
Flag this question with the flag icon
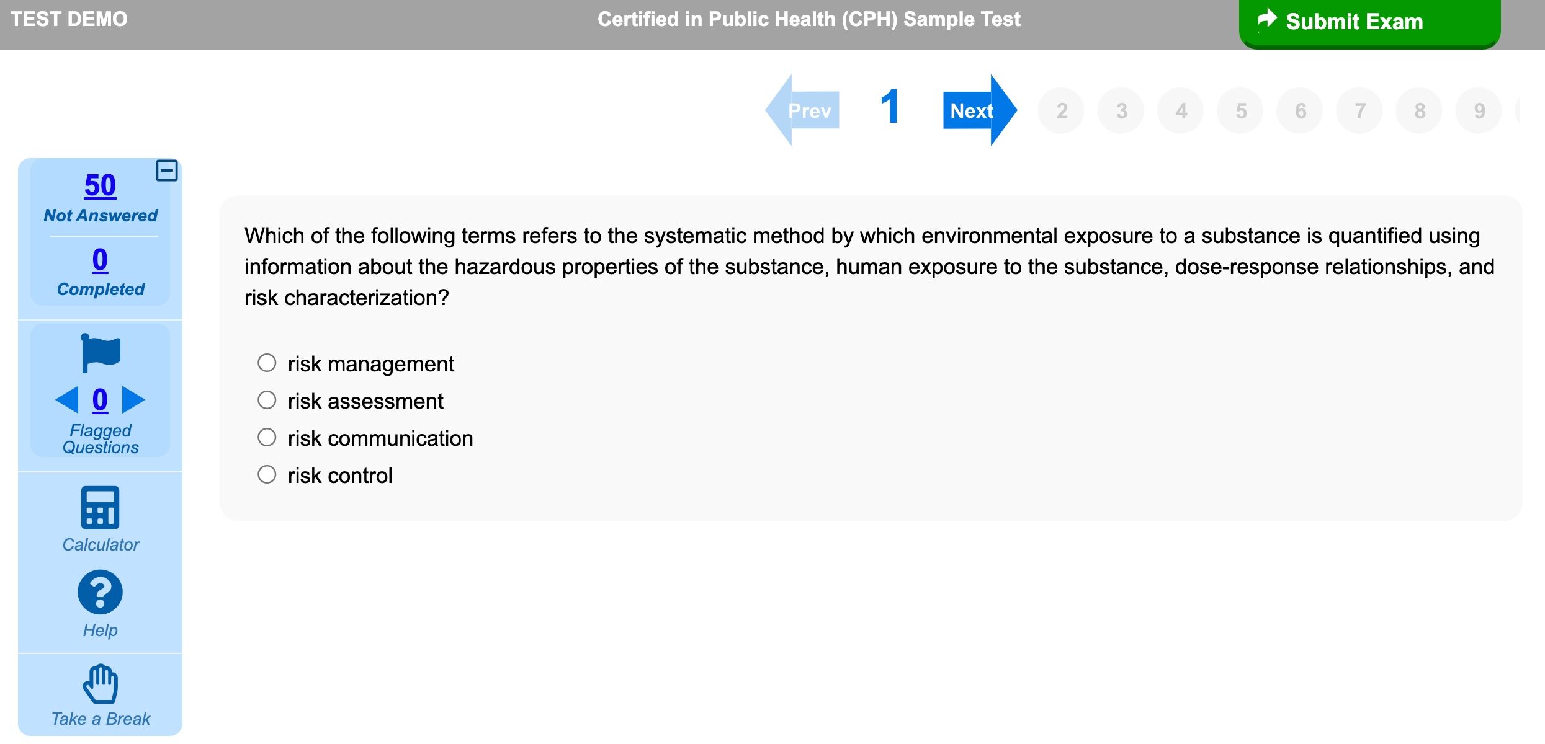point(100,353)
